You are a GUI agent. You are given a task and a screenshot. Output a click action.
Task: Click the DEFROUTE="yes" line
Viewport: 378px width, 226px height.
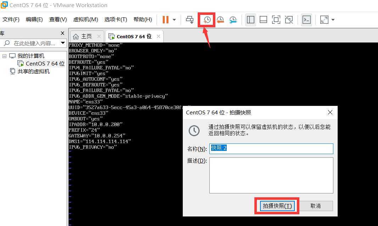click(89, 62)
